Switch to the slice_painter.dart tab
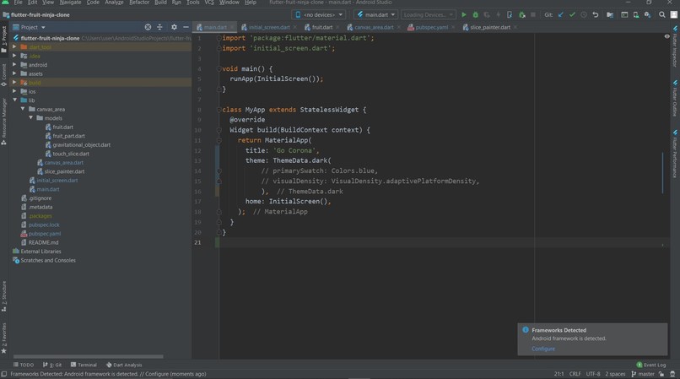Viewport: 680px width, 379px height. (x=490, y=27)
